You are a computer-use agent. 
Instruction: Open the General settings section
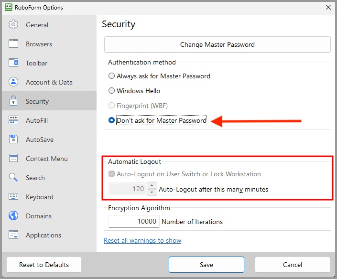(49, 25)
